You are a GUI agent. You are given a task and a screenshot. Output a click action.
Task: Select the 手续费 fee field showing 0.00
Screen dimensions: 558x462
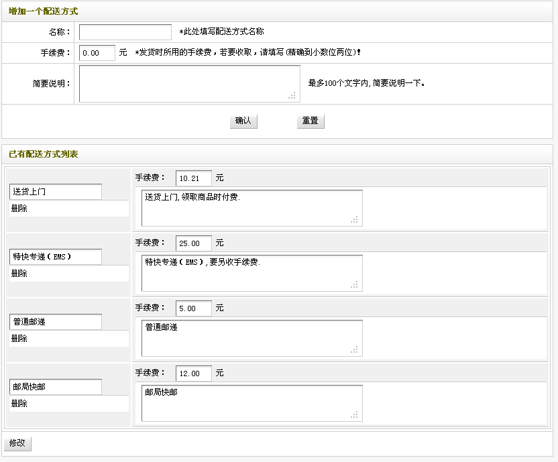(x=96, y=52)
